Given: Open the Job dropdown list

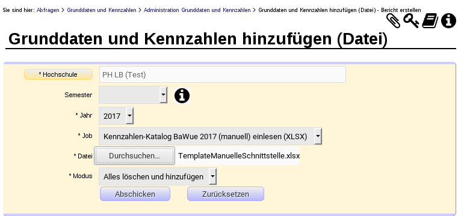Looking at the screenshot, I should [x=211, y=137].
